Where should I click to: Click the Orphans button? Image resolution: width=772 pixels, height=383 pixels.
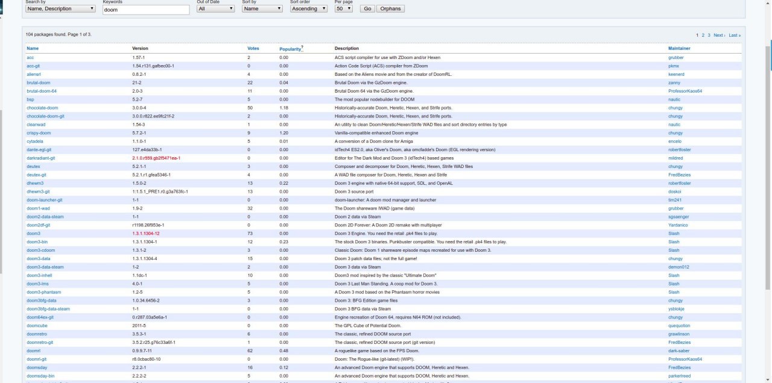391,8
